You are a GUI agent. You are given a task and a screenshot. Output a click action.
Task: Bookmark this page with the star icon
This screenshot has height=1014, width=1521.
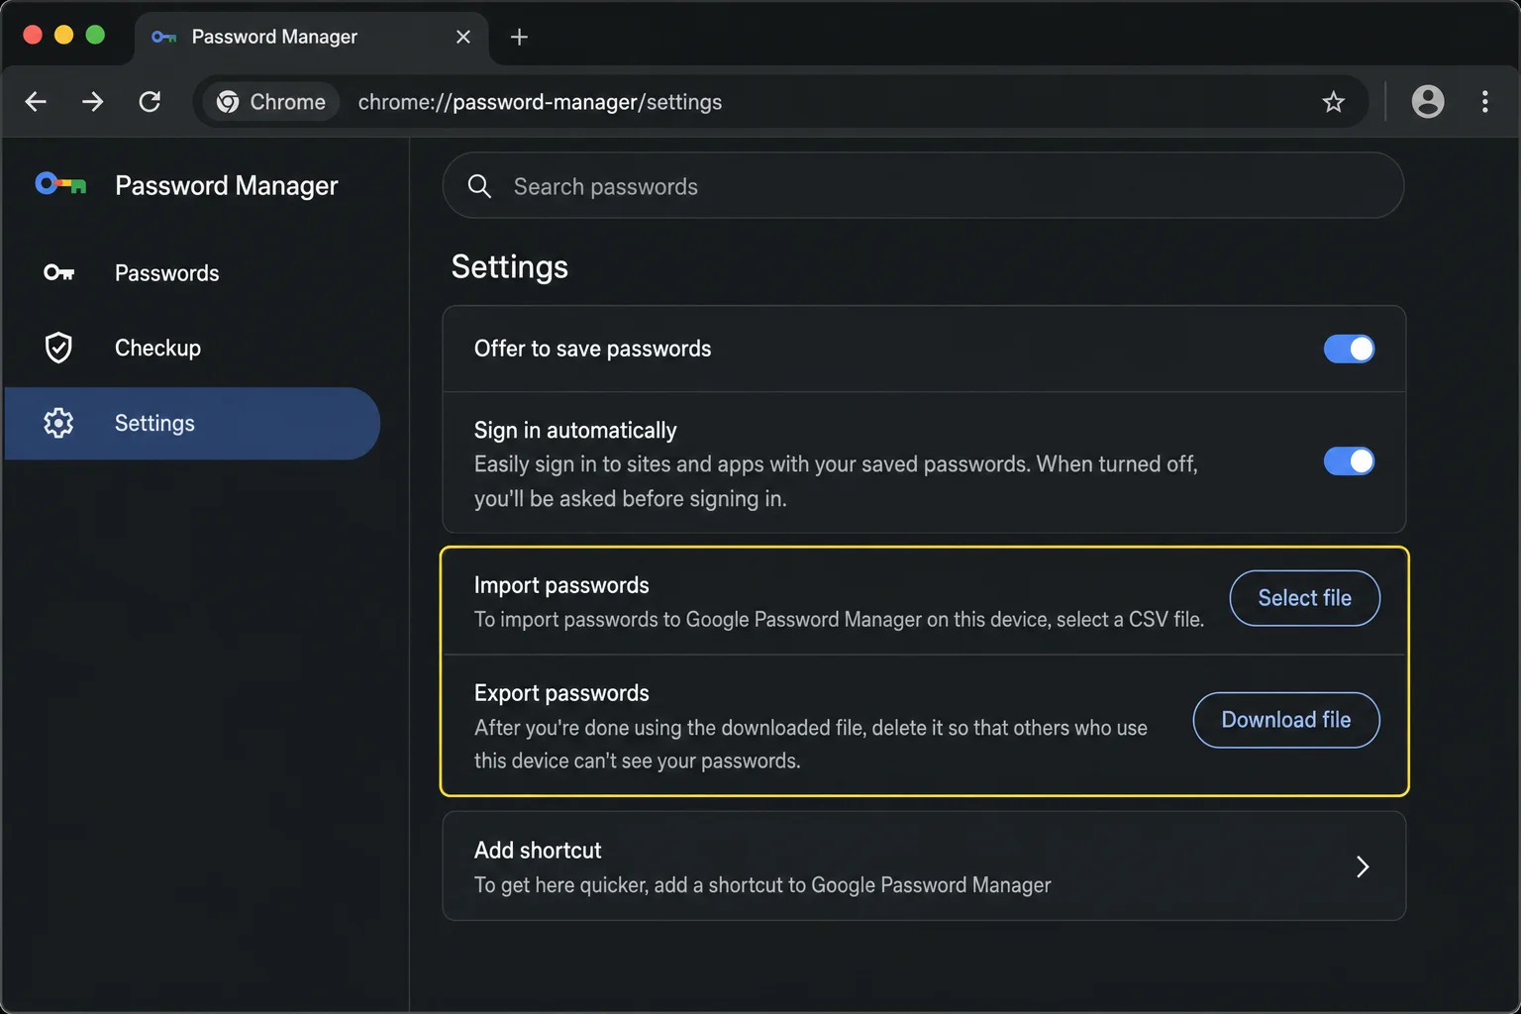click(1333, 102)
